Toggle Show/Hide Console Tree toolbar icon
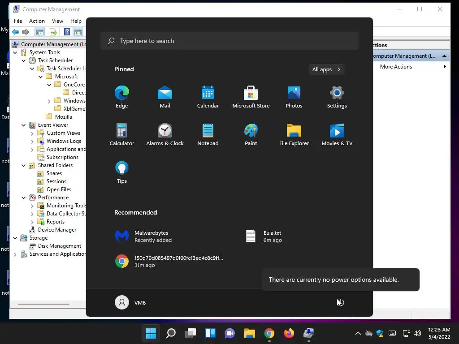The image size is (459, 344). pos(40,32)
